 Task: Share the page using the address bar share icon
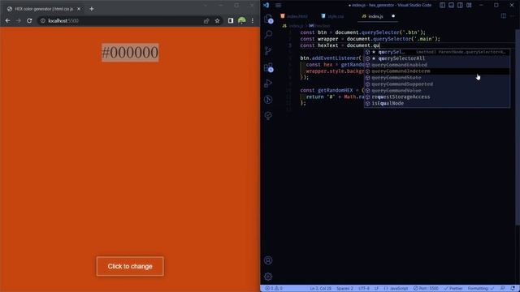(x=206, y=20)
